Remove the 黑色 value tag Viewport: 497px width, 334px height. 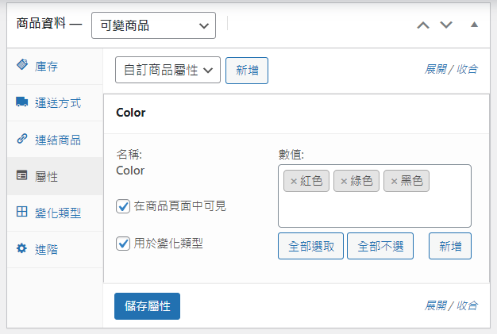tap(394, 182)
